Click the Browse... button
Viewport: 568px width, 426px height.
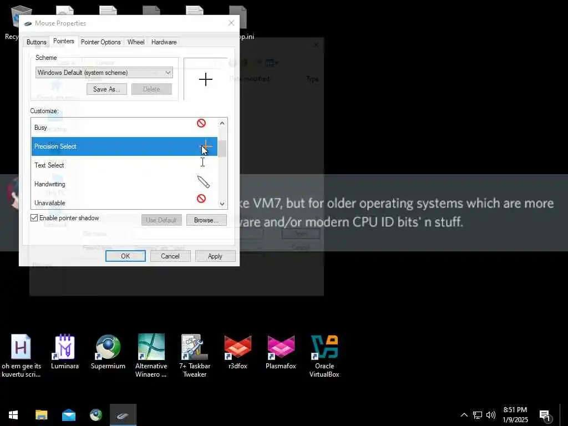point(206,220)
